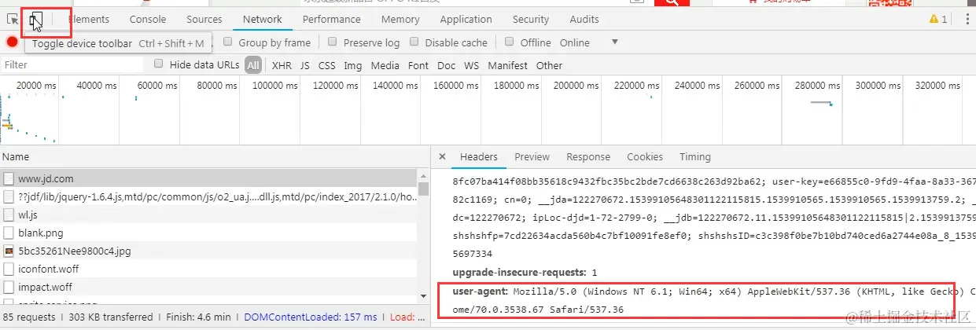Filter requests by XHR

(282, 65)
